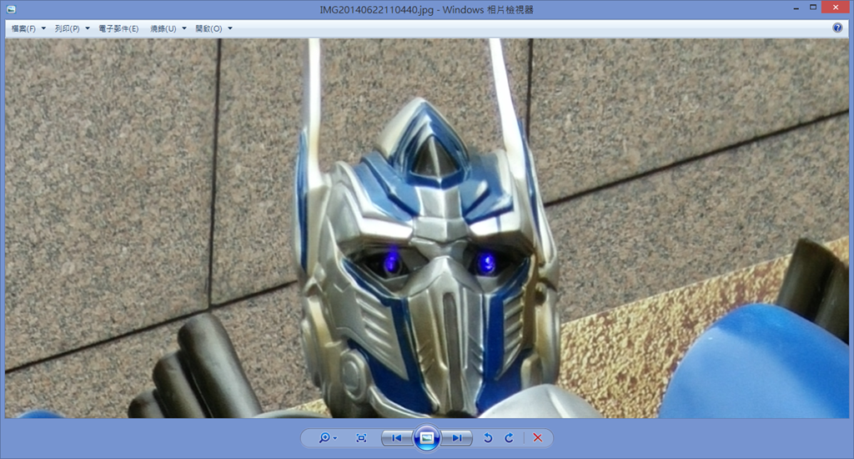Expand the zoom magnifier dropdown arrow
The width and height of the screenshot is (854, 459).
pyautogui.click(x=335, y=438)
